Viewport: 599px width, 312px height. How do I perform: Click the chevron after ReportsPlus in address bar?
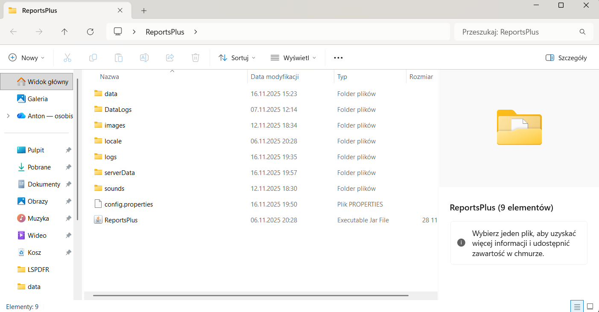coord(196,32)
